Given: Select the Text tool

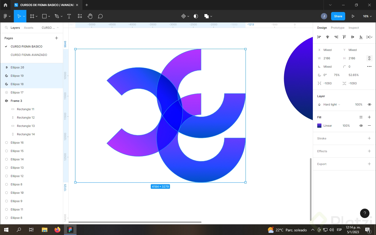Looking at the screenshot, I should [69, 16].
